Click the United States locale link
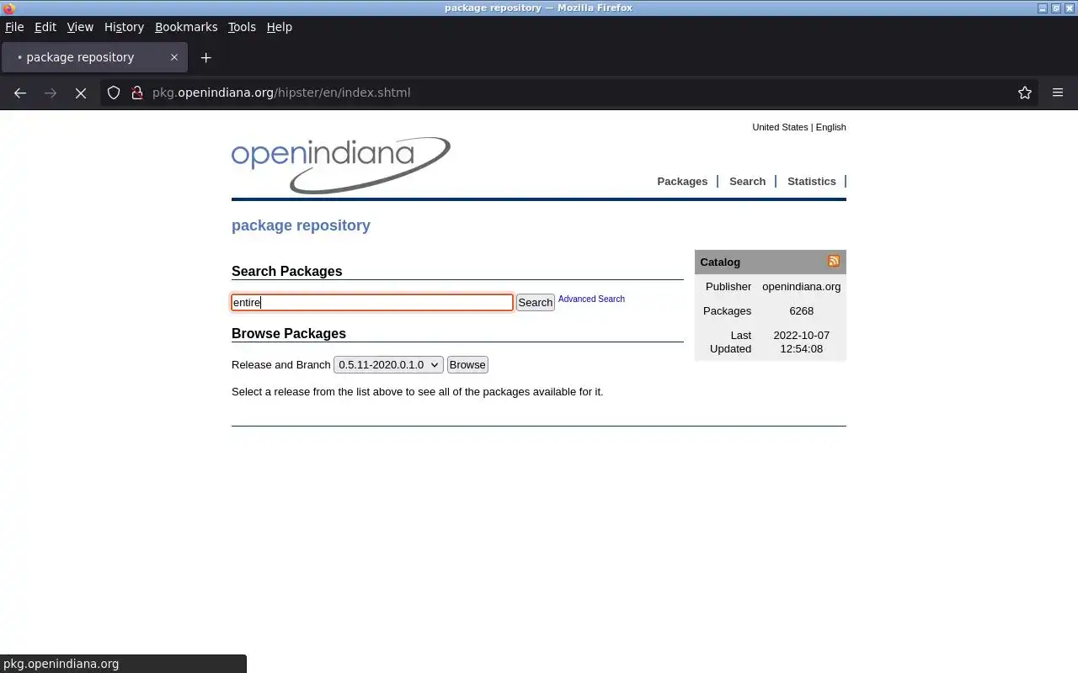Image resolution: width=1078 pixels, height=673 pixels. tap(780, 127)
